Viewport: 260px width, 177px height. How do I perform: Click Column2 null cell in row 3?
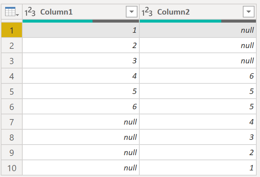tap(198, 61)
